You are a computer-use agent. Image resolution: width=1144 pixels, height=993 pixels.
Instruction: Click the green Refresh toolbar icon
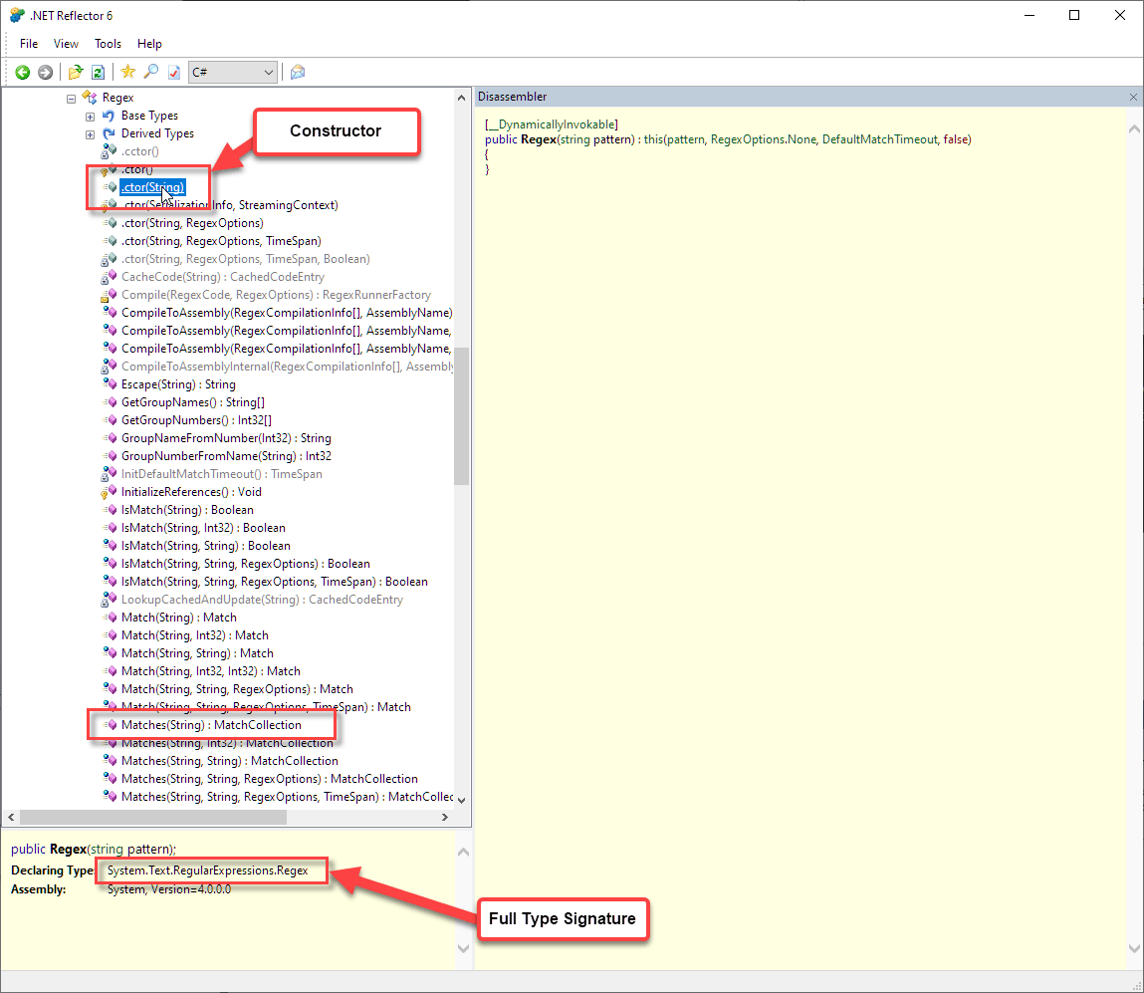point(98,72)
